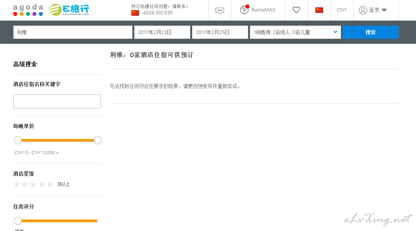This screenshot has height=231, width=416.
Task: Click the user profile login icon
Action: [363, 10]
